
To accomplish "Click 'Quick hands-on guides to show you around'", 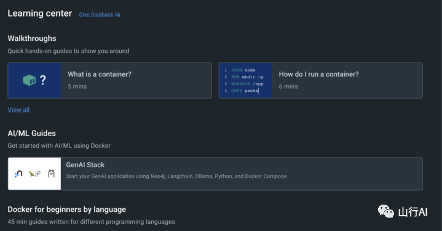I will [68, 51].
